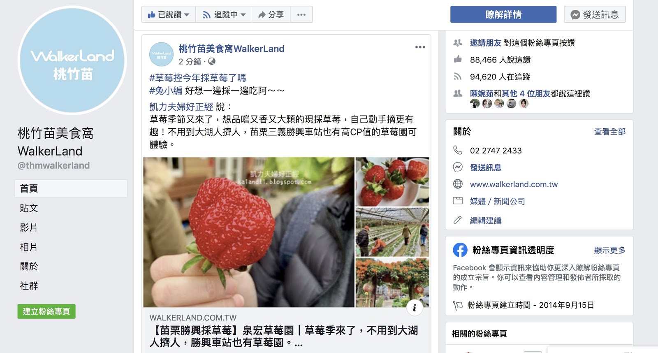This screenshot has height=353, width=658.
Task: Click the WalkerLand page profile picture
Action: 72,60
